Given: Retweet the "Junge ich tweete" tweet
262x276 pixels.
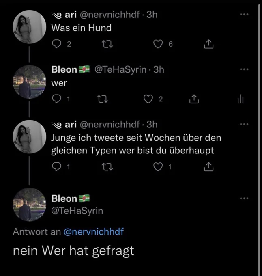Looking at the screenshot, I should tap(107, 167).
